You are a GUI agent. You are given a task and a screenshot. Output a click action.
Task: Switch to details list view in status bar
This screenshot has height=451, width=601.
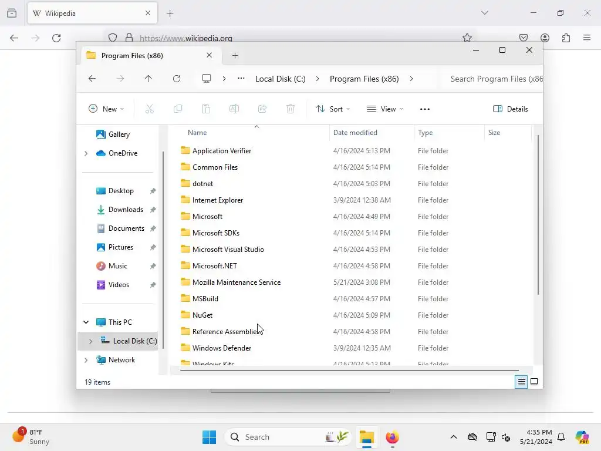[x=521, y=382]
